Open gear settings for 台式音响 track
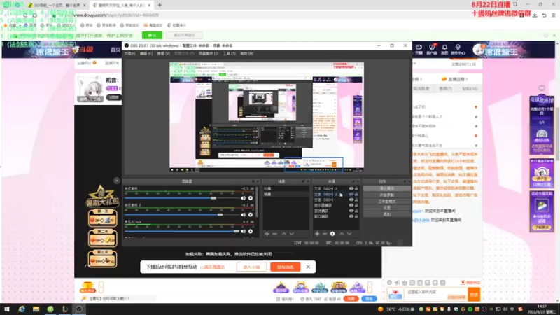 point(251,198)
